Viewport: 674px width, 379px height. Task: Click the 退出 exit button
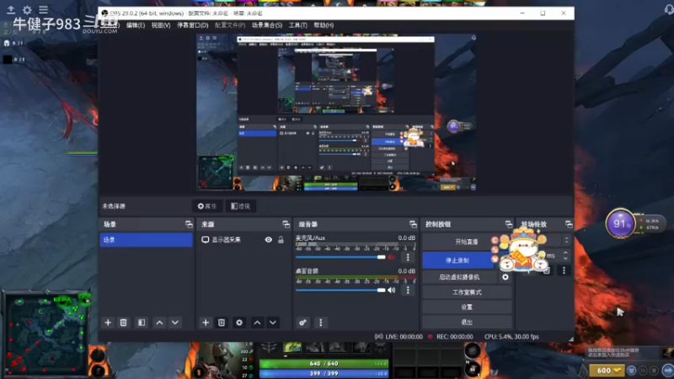(467, 323)
